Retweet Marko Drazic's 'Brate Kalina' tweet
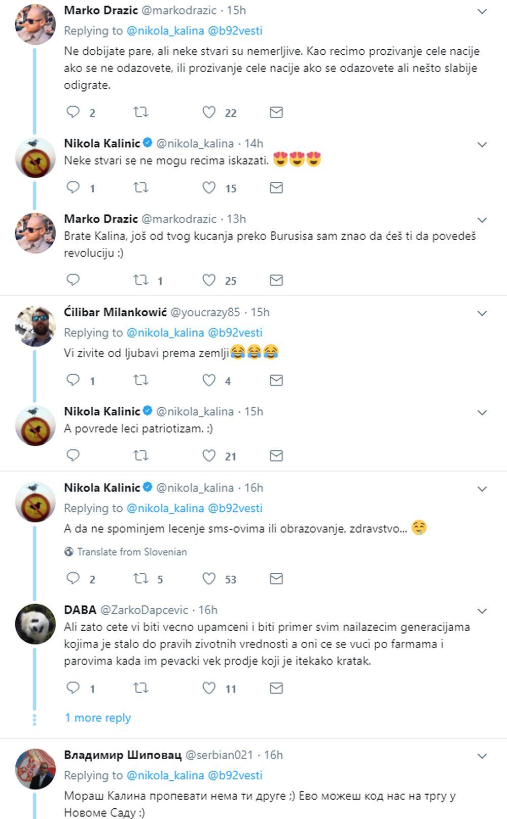 (140, 280)
